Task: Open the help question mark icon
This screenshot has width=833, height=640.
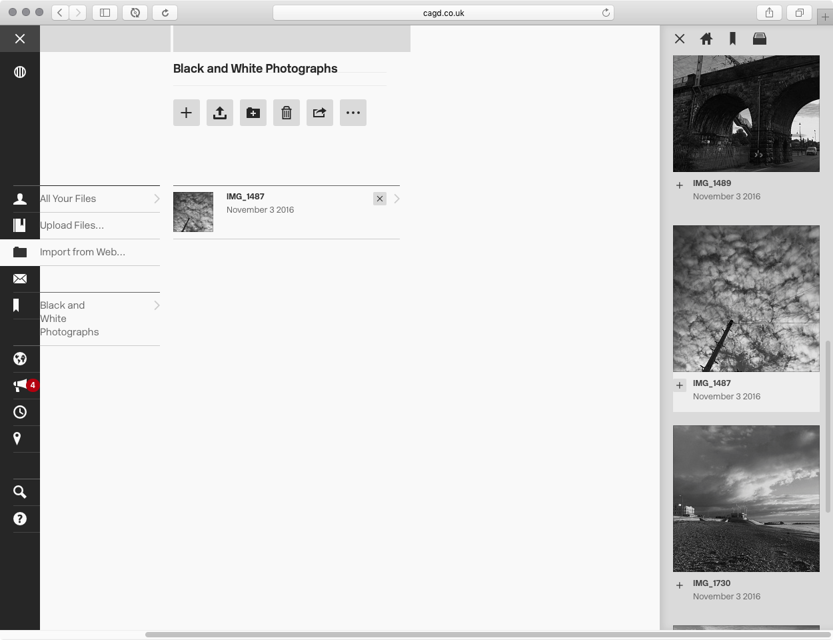Action: coord(20,519)
